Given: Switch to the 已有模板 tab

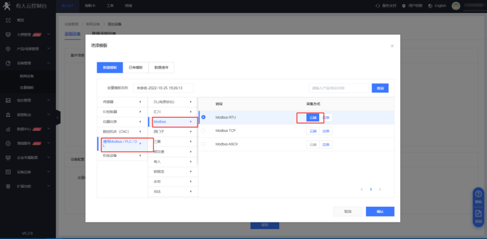Looking at the screenshot, I should tap(134, 68).
